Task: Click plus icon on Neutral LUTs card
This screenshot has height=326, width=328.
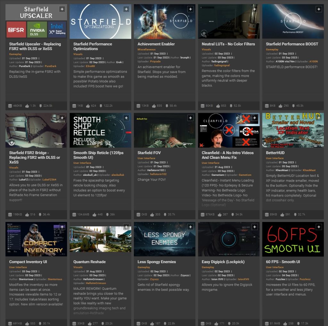Action: pyautogui.click(x=255, y=9)
